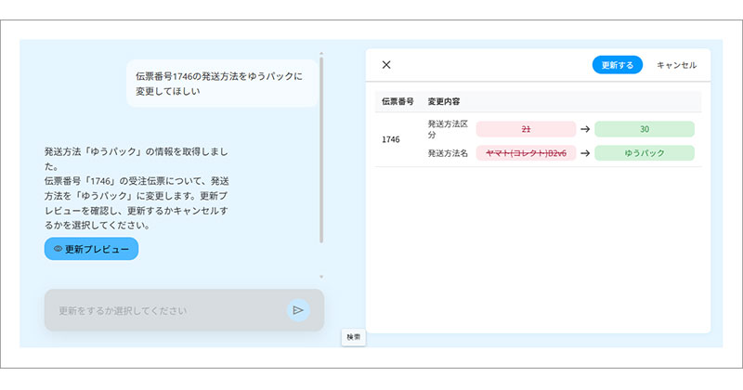
Task: Focus the 更新をするか選択してください input field
Action: pos(163,310)
